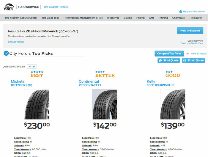Open the Incentives menu item
Screen dimensions: 208x157
113,18
